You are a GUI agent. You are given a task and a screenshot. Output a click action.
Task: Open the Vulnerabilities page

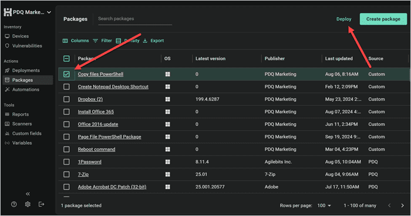click(23, 46)
